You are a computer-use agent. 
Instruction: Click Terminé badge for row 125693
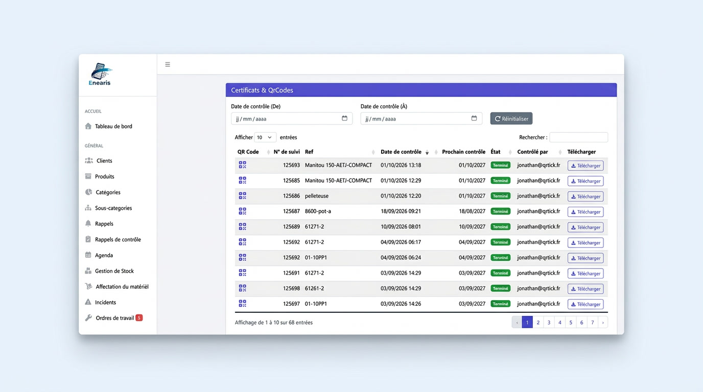[x=500, y=165]
